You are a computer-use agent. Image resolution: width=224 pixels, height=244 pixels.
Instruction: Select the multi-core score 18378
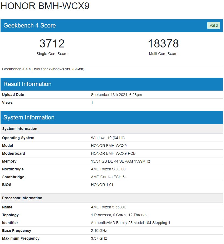pyautogui.click(x=163, y=44)
